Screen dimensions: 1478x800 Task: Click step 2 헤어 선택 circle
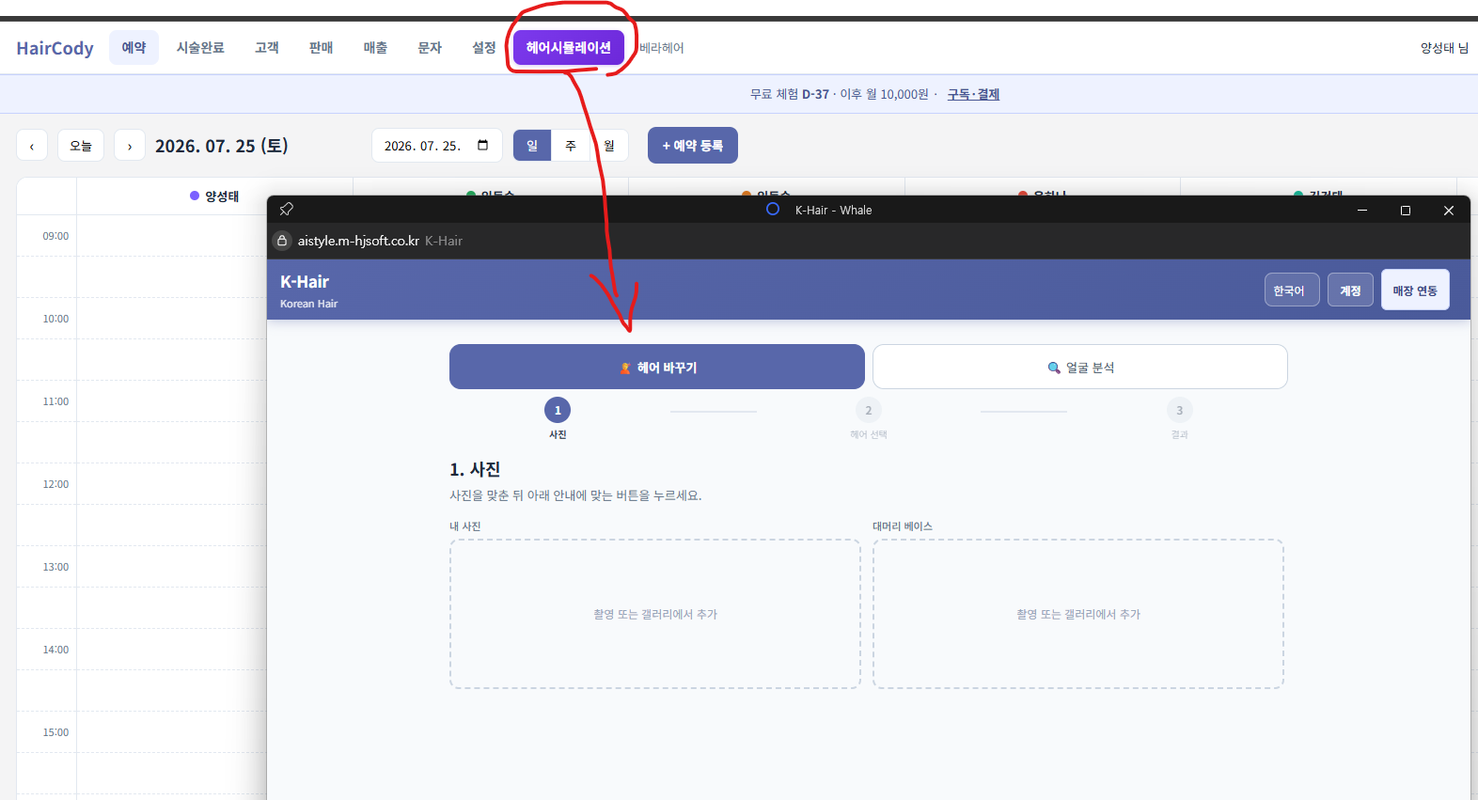869,410
